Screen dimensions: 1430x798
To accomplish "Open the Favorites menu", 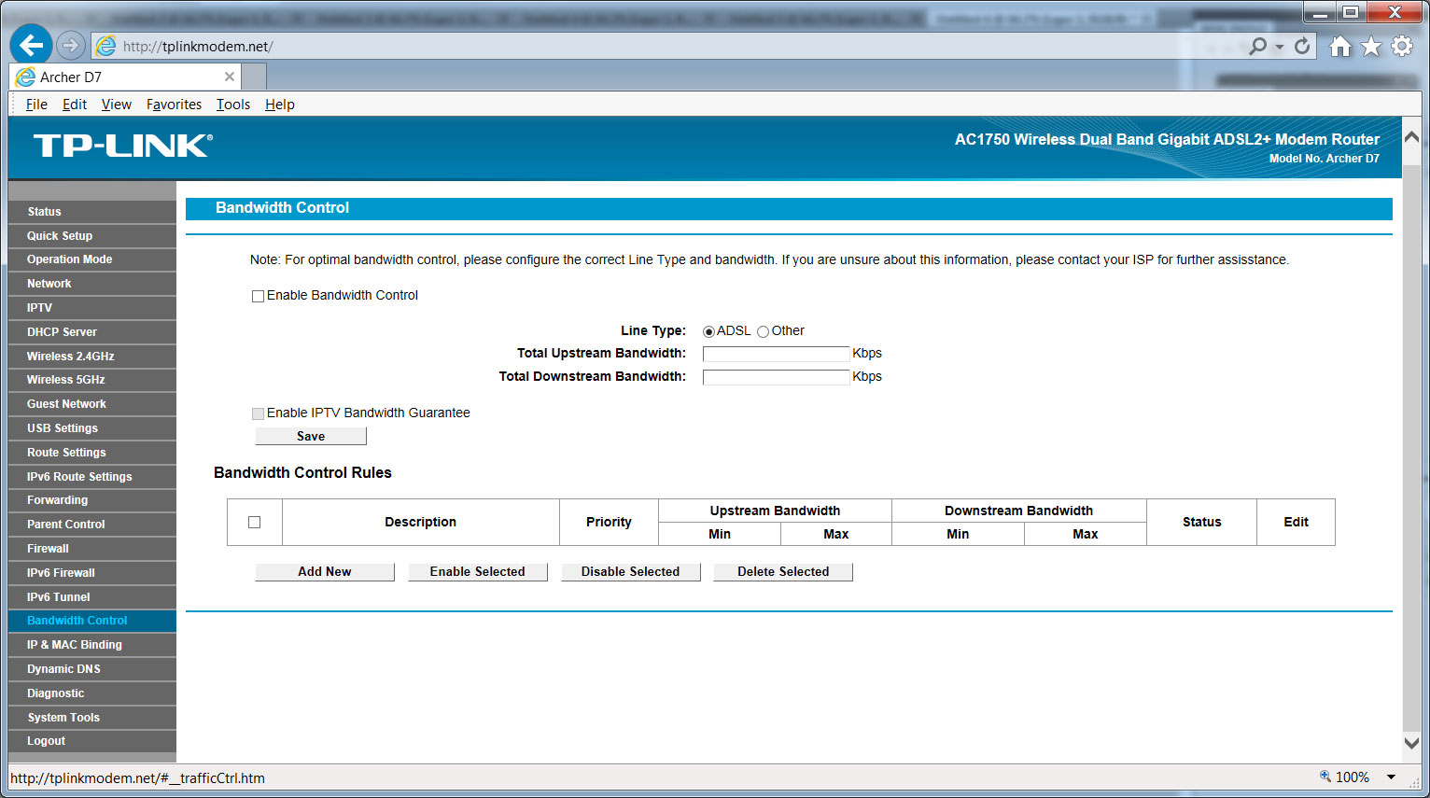I will (x=174, y=105).
